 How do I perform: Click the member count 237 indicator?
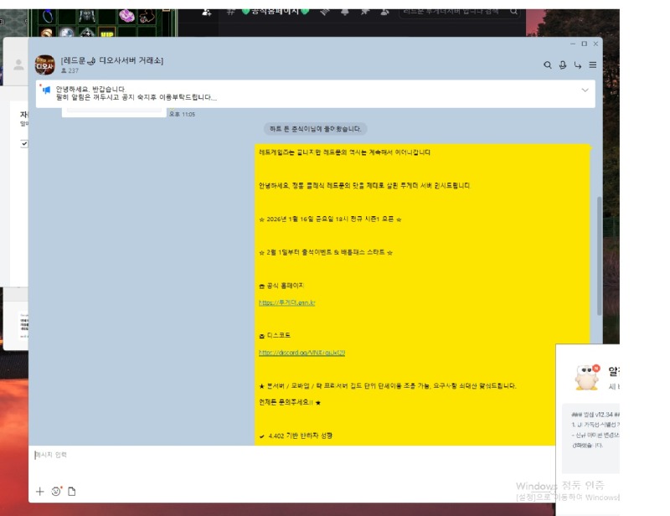tap(70, 71)
